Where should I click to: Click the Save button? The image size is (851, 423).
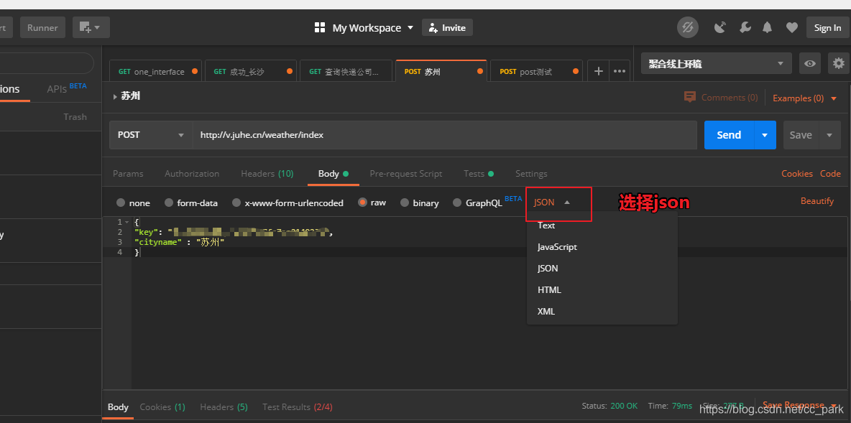coord(801,135)
